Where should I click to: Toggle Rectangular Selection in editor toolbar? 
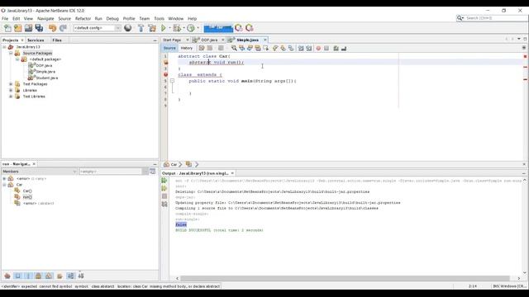coord(266,48)
